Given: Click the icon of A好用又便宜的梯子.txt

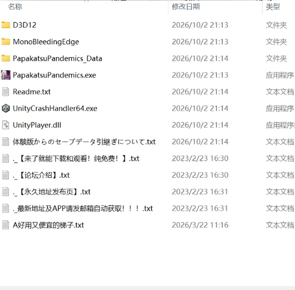Looking at the screenshot, I should tap(6, 225).
